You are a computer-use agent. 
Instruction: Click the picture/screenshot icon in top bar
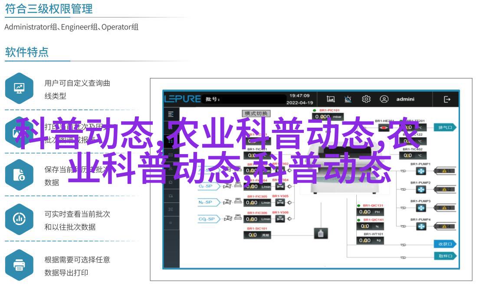[331, 99]
